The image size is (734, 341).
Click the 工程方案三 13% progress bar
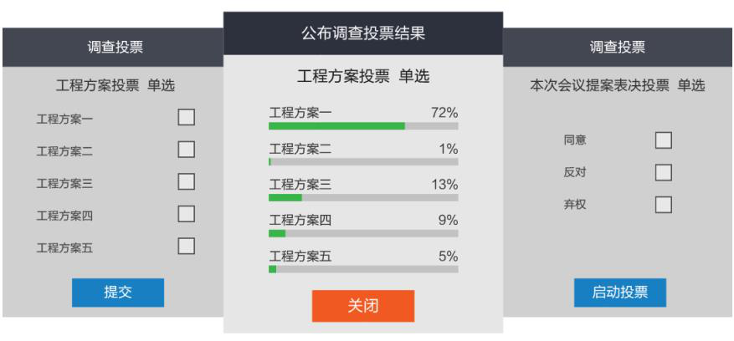(363, 198)
